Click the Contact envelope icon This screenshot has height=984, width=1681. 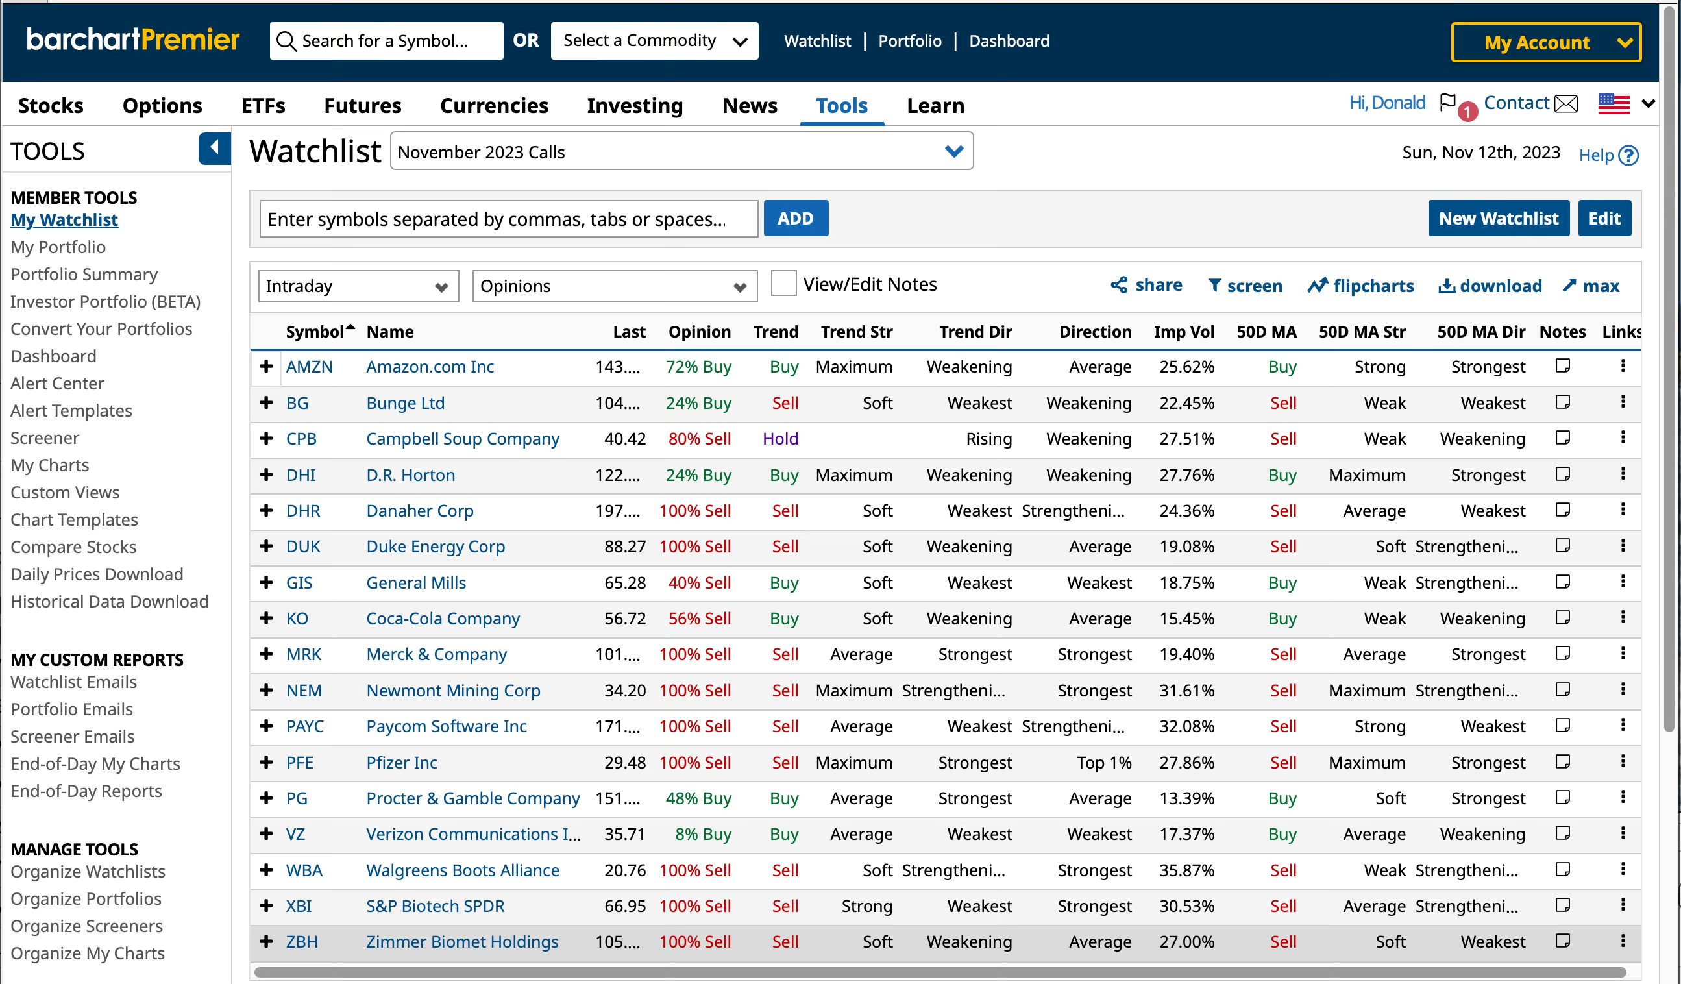point(1565,104)
